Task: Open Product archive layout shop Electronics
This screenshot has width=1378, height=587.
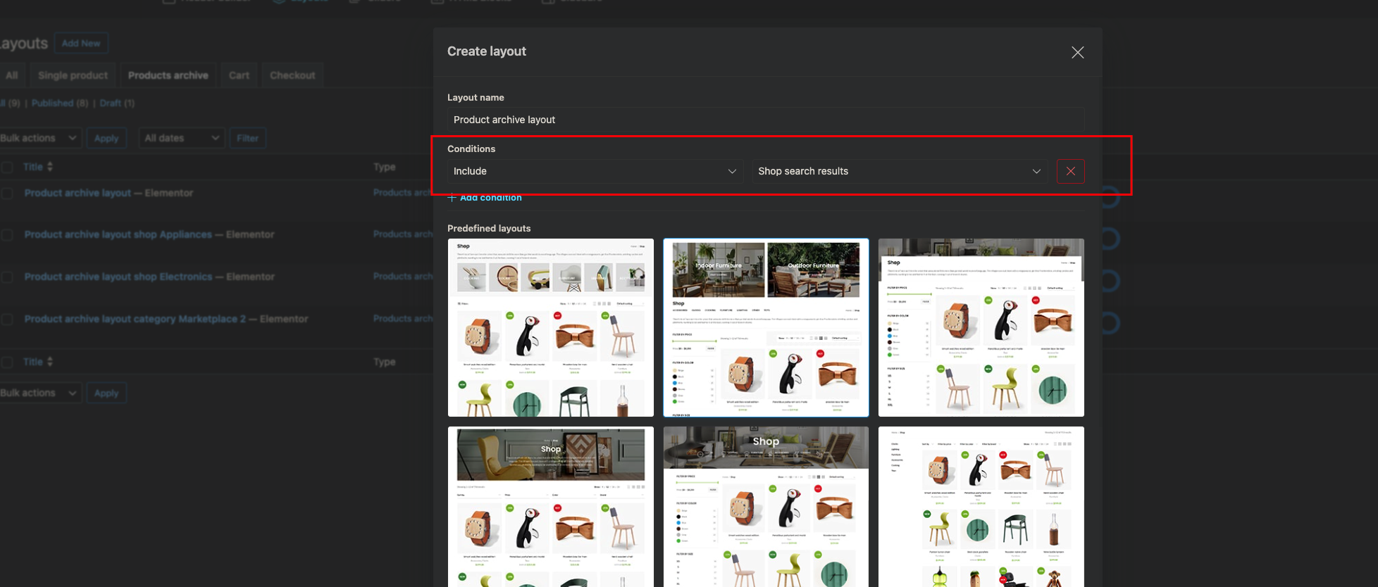Action: pos(118,277)
